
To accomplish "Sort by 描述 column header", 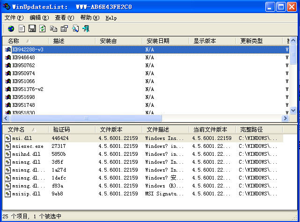I will [72, 41].
